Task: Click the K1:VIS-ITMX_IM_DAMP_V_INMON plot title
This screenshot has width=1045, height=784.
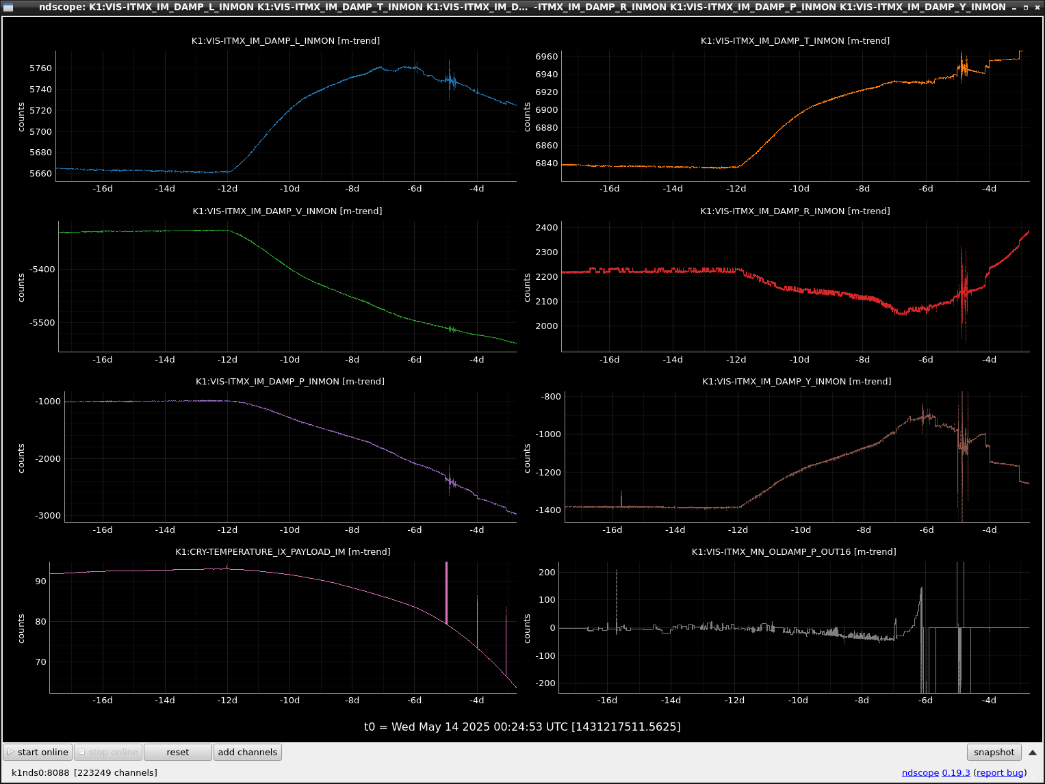Action: click(287, 211)
